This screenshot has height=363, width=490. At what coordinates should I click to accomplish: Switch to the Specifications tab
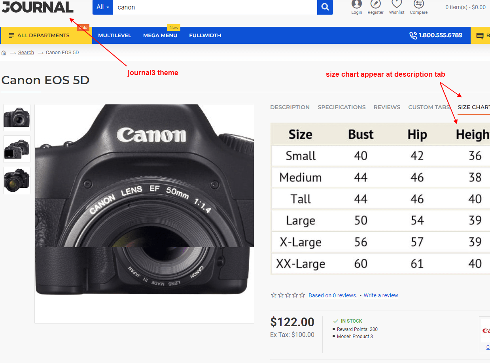point(341,107)
